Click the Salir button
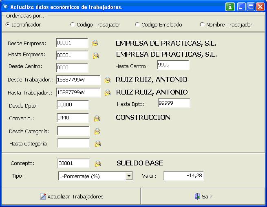Viewport: 267px width, 207px height. 203,196
